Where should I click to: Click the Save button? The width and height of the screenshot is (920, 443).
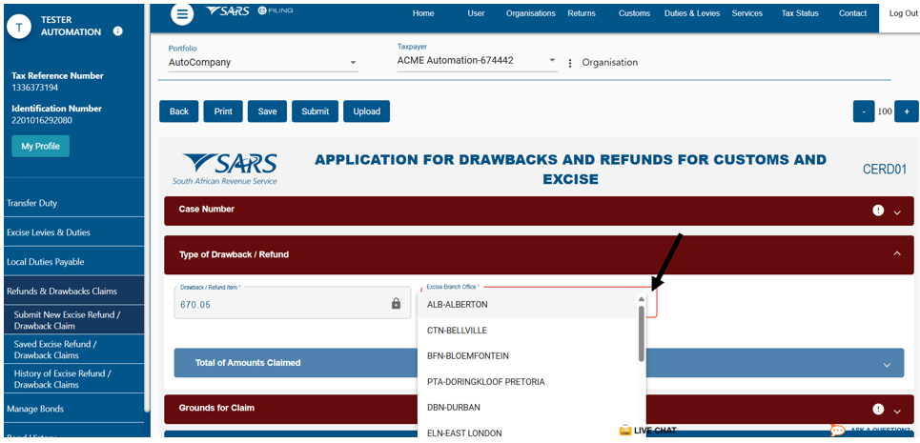click(x=267, y=111)
